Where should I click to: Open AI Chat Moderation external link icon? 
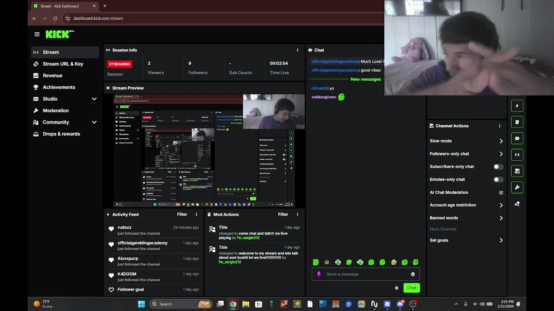tap(501, 193)
